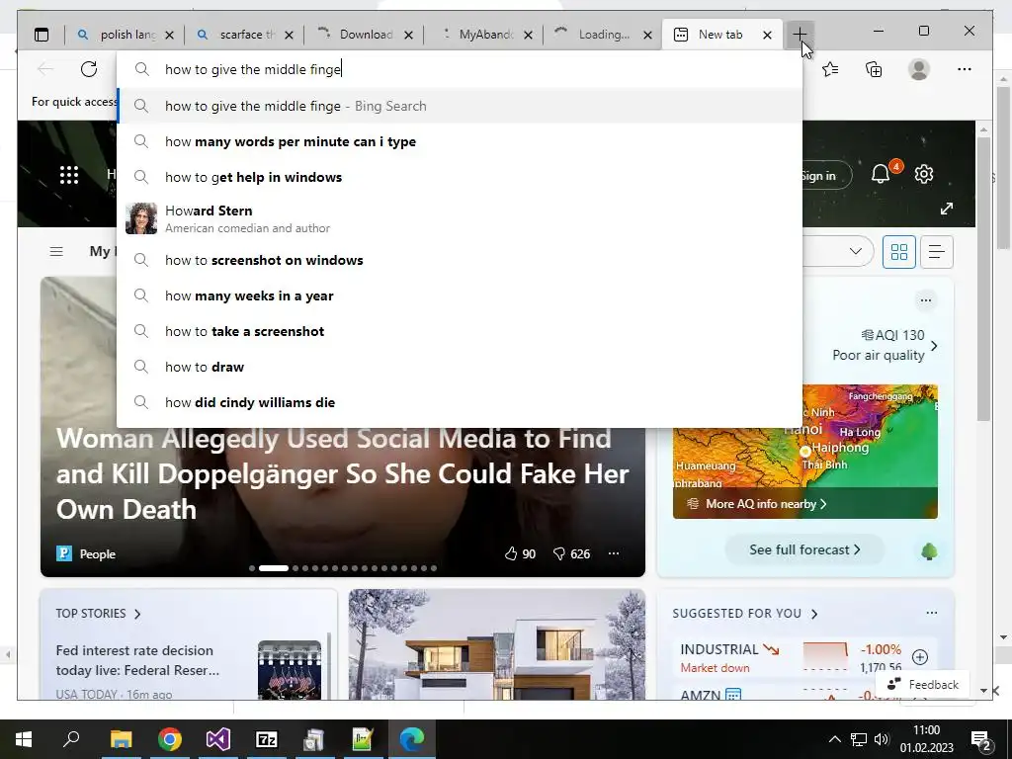Image resolution: width=1012 pixels, height=759 pixels.
Task: Open taskbar search magnifier
Action: click(71, 738)
